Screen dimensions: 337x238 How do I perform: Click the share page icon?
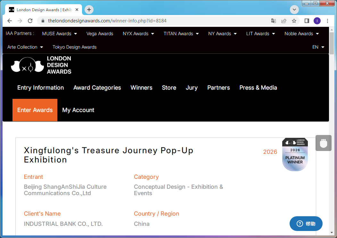click(284, 21)
